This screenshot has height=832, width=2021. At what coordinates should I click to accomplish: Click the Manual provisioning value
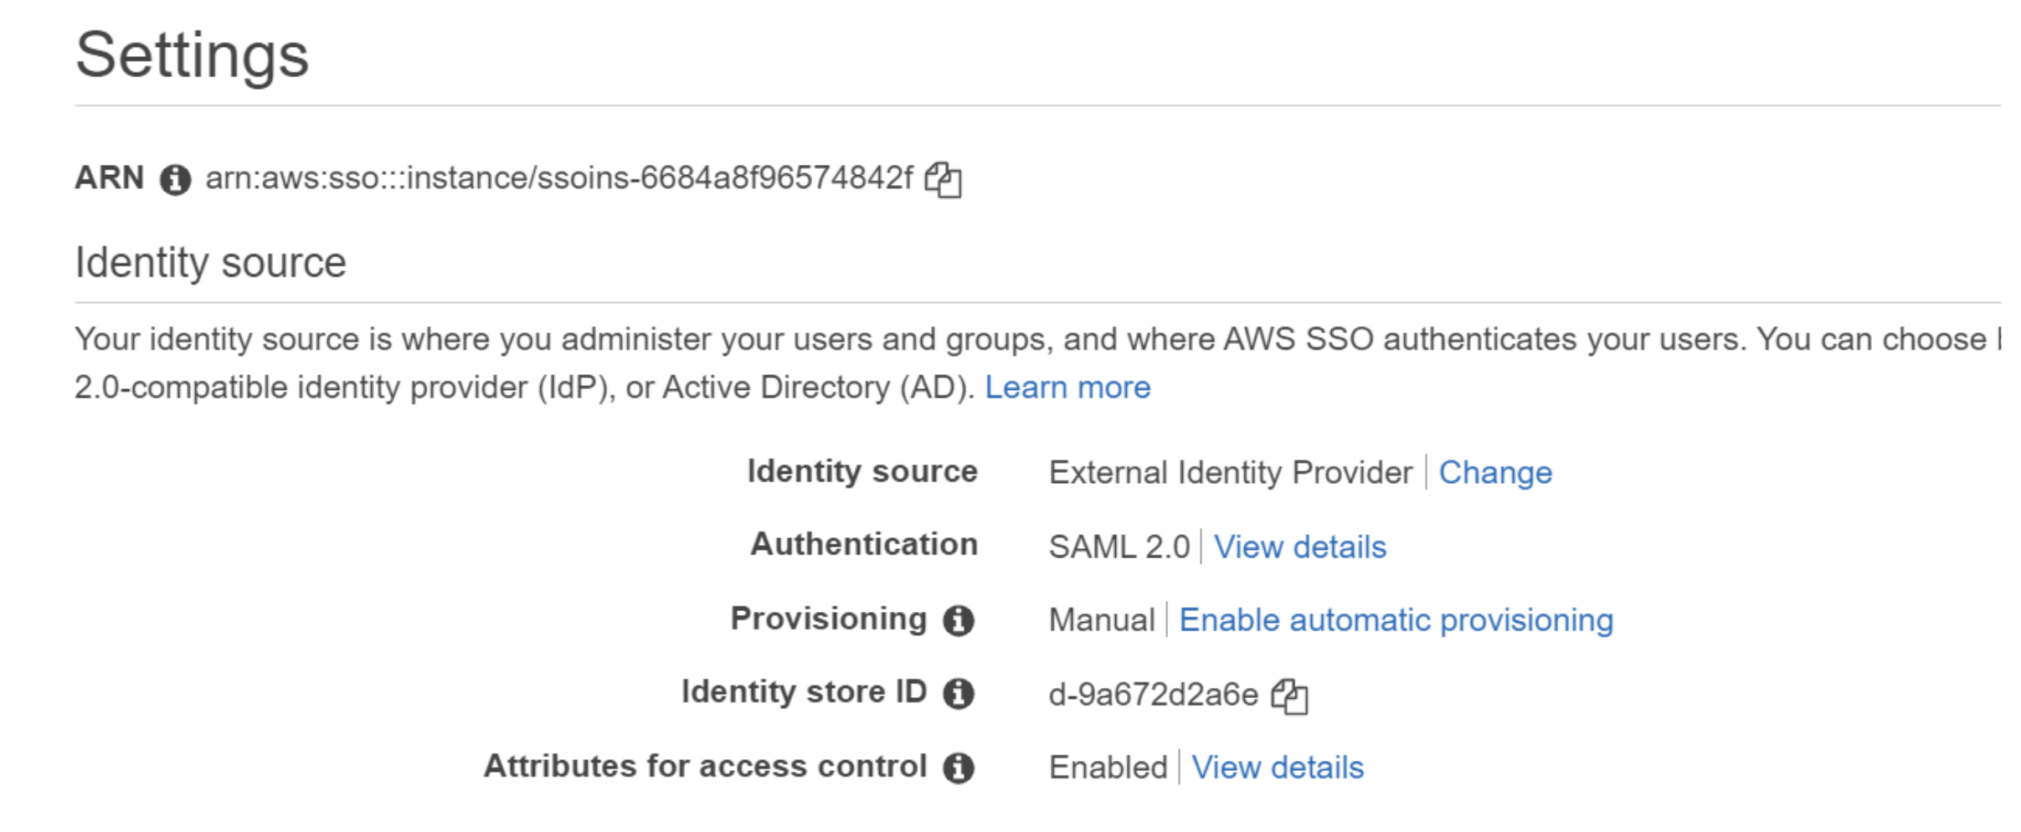[1102, 619]
